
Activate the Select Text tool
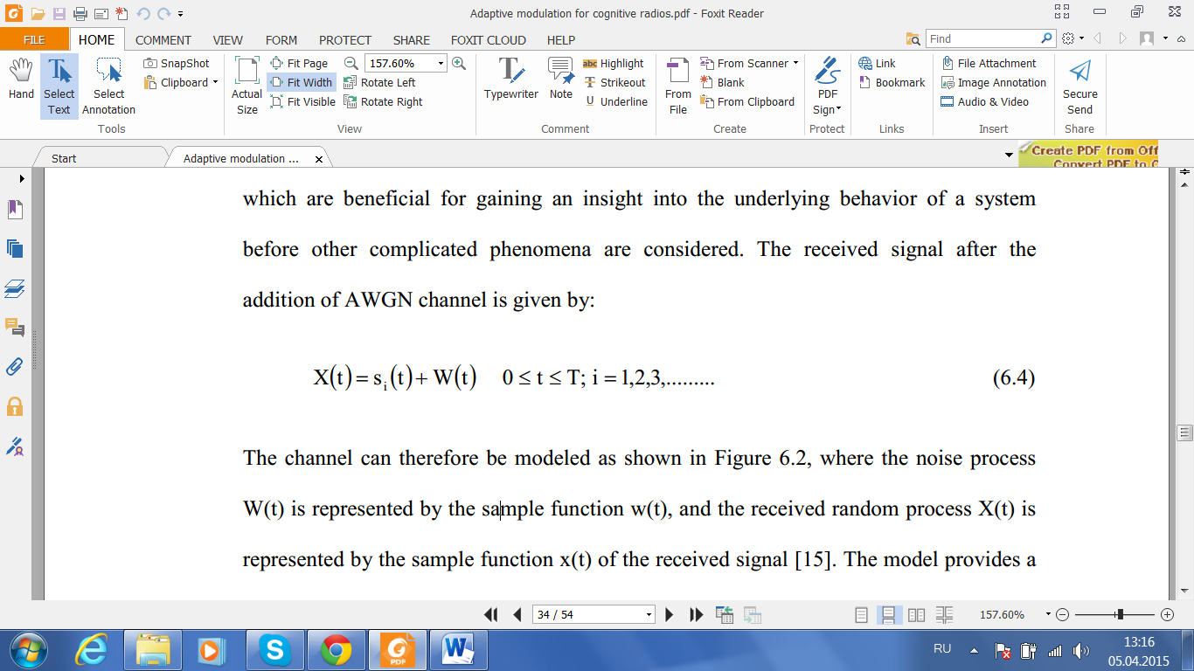(x=59, y=86)
